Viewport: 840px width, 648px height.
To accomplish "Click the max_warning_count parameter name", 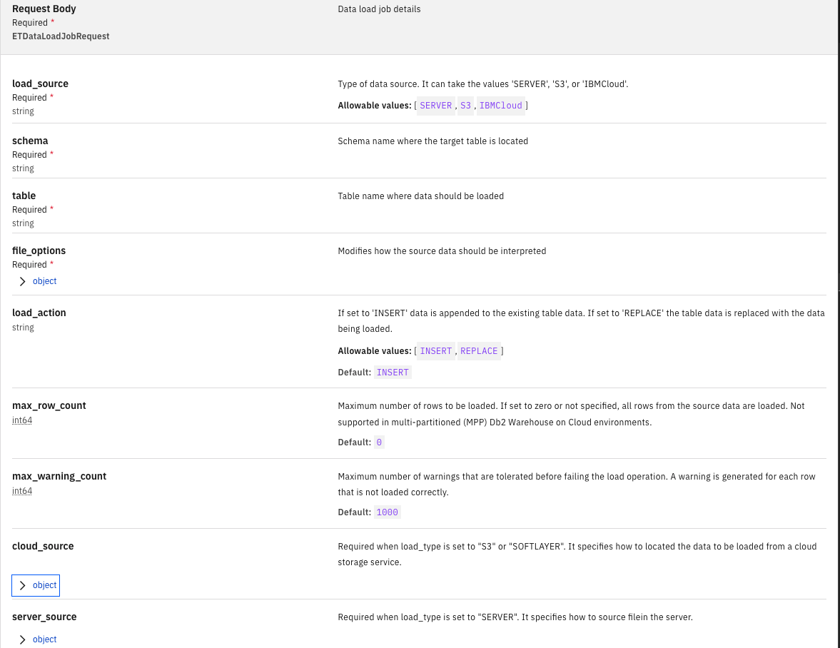I will click(x=59, y=476).
